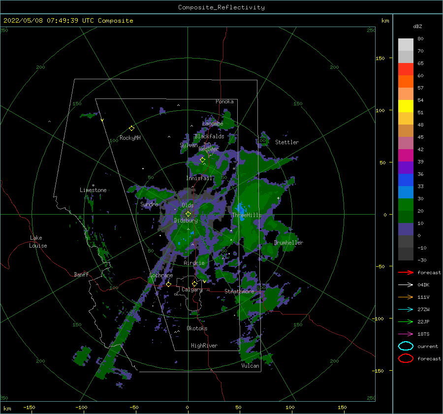Click the Limestone map label
The height and width of the screenshot is (414, 443).
point(93,190)
